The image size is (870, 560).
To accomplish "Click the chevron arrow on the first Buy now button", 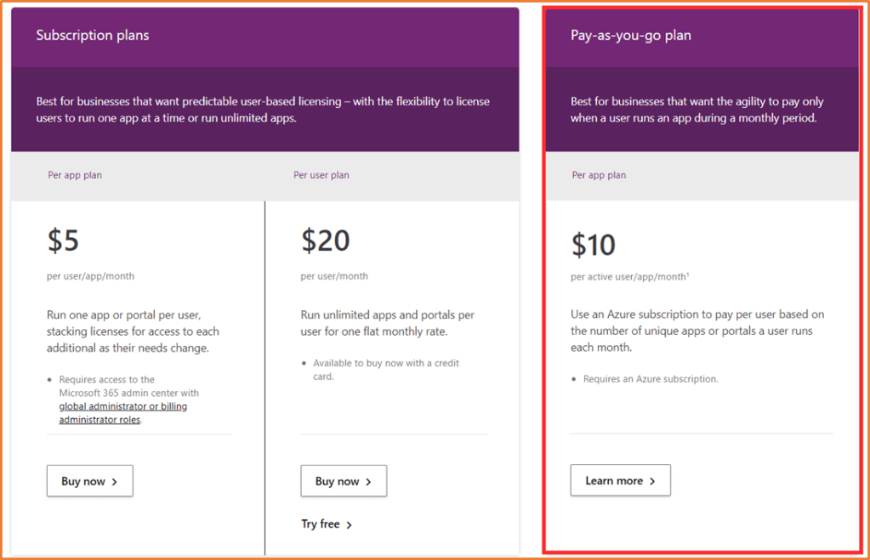I will 115,481.
